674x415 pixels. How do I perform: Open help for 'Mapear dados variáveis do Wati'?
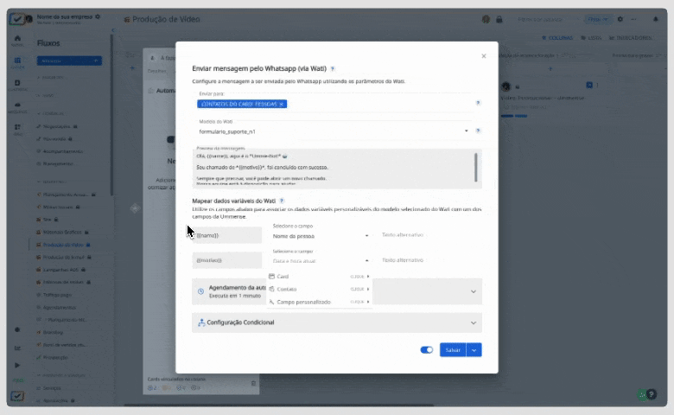(282, 201)
